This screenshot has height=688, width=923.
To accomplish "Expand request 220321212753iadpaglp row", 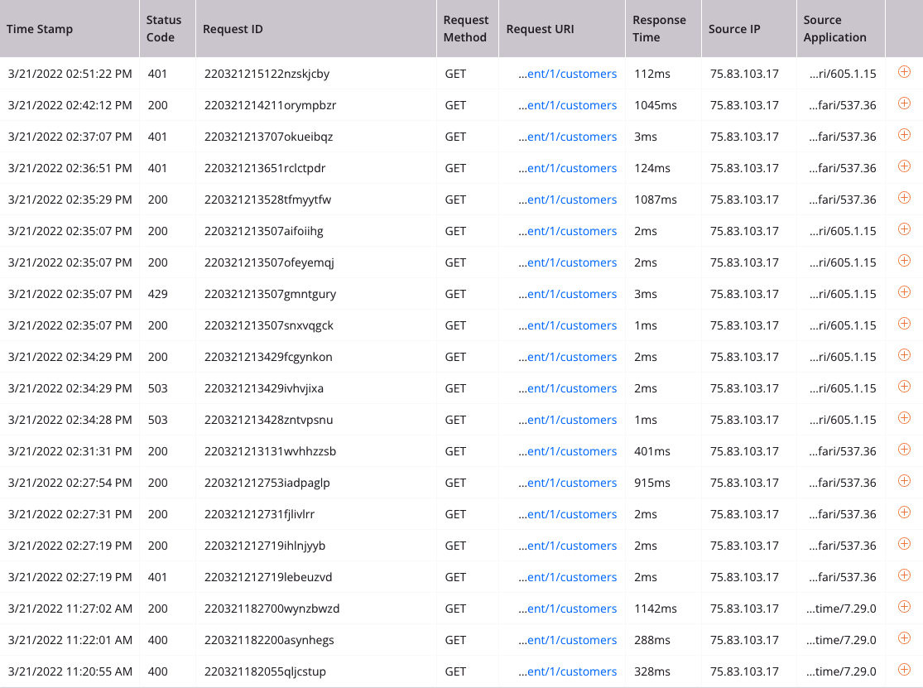I will pos(904,482).
